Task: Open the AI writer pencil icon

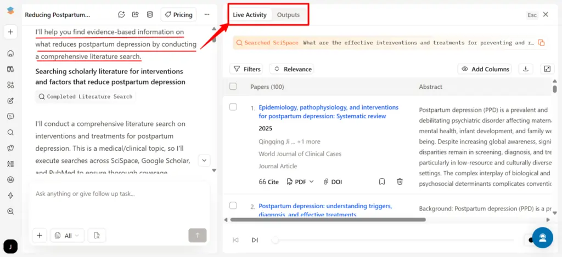Action: click(x=10, y=101)
